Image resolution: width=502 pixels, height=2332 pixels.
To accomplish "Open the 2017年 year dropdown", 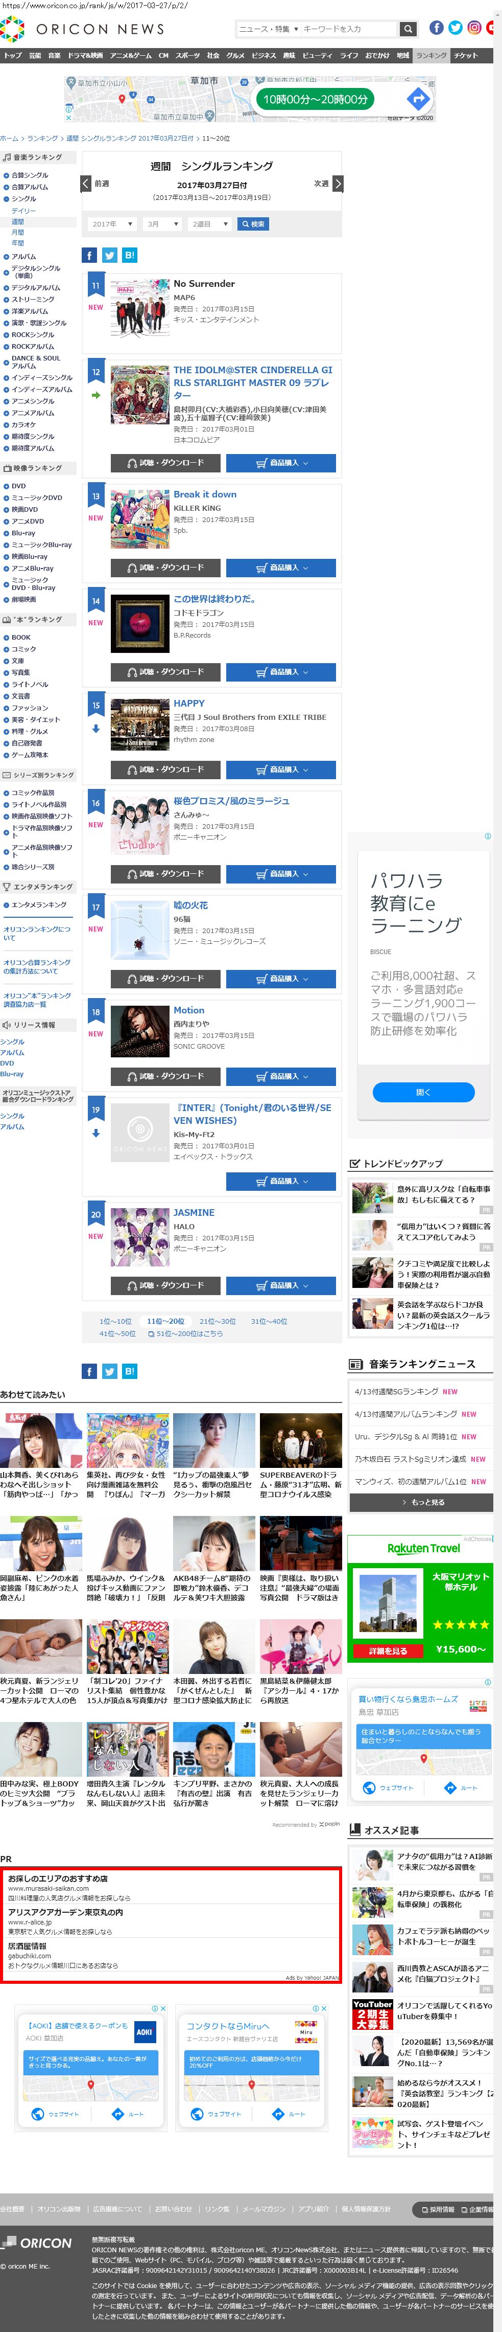I will [112, 224].
